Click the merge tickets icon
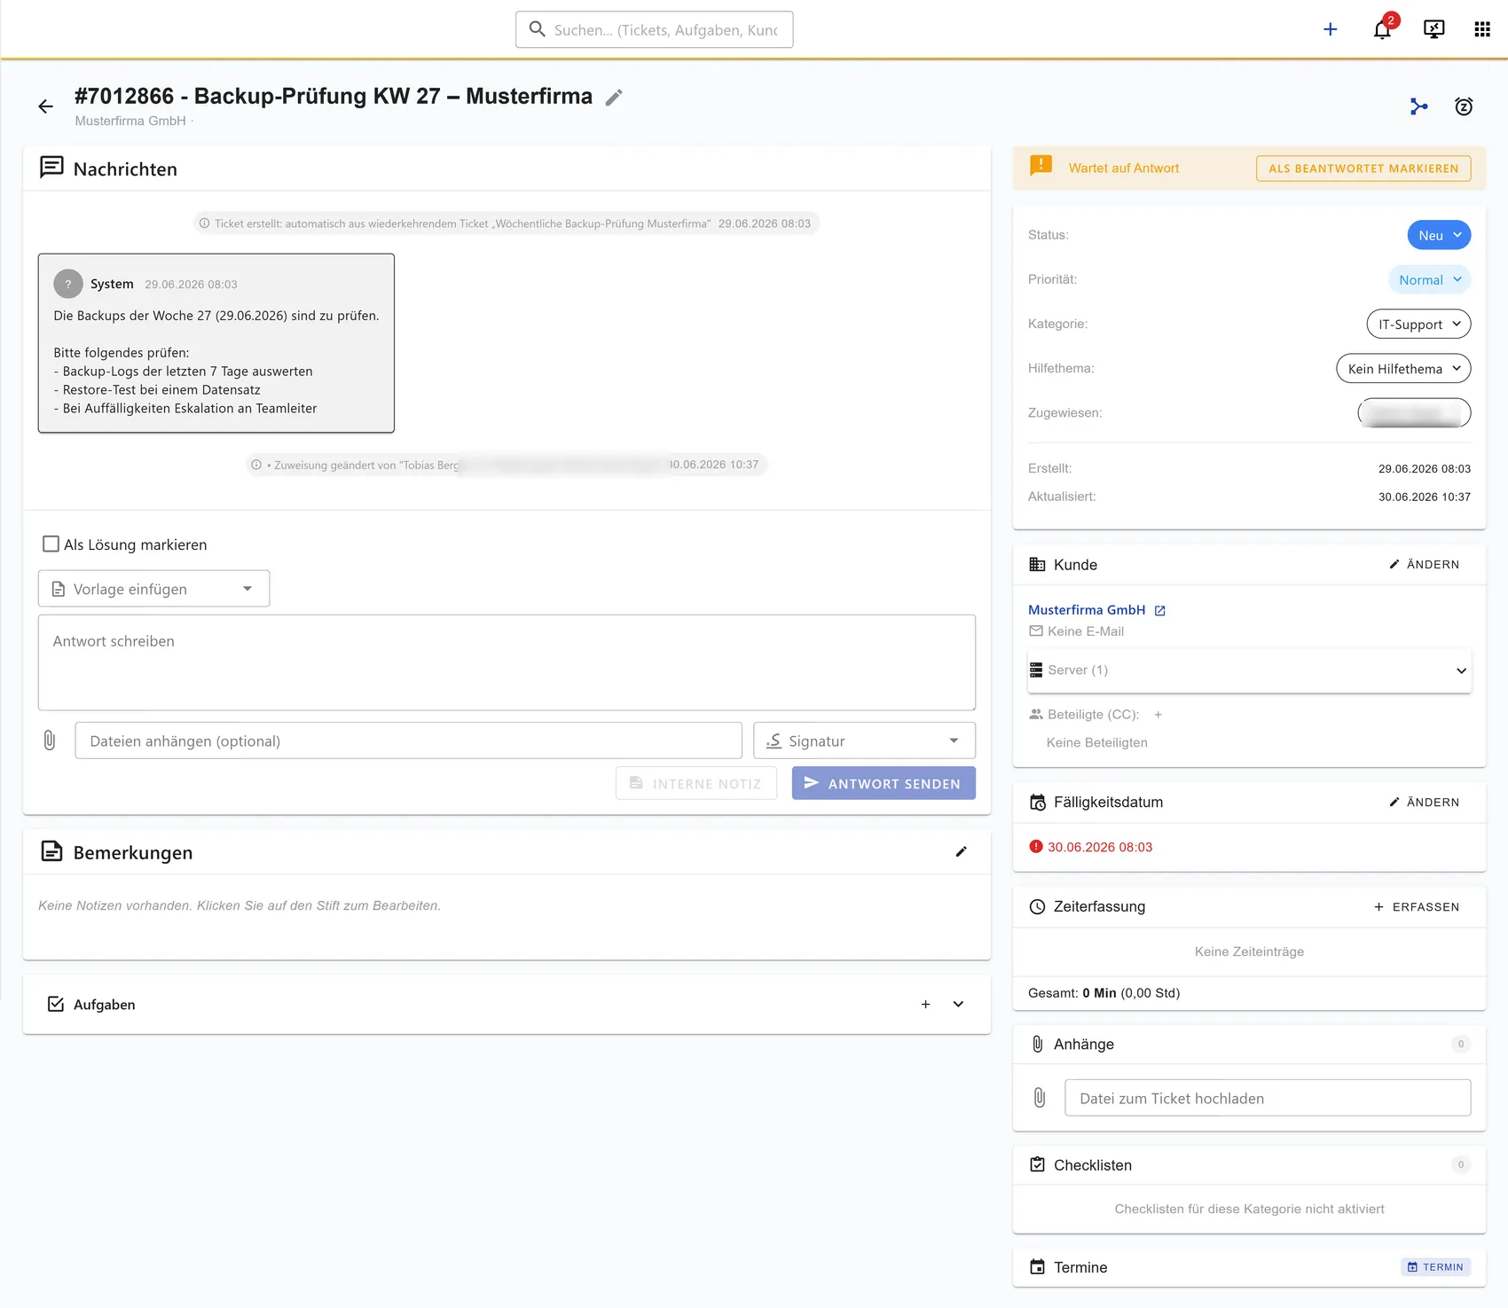Viewport: 1508px width, 1308px height. (x=1419, y=106)
